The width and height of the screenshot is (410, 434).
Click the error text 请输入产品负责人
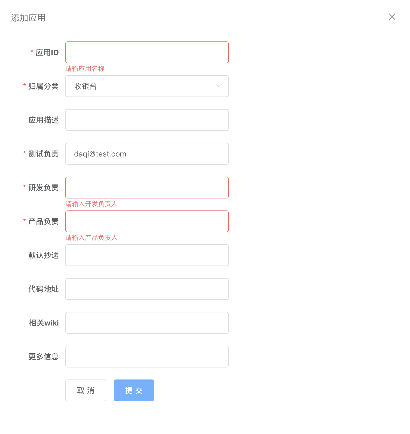91,238
